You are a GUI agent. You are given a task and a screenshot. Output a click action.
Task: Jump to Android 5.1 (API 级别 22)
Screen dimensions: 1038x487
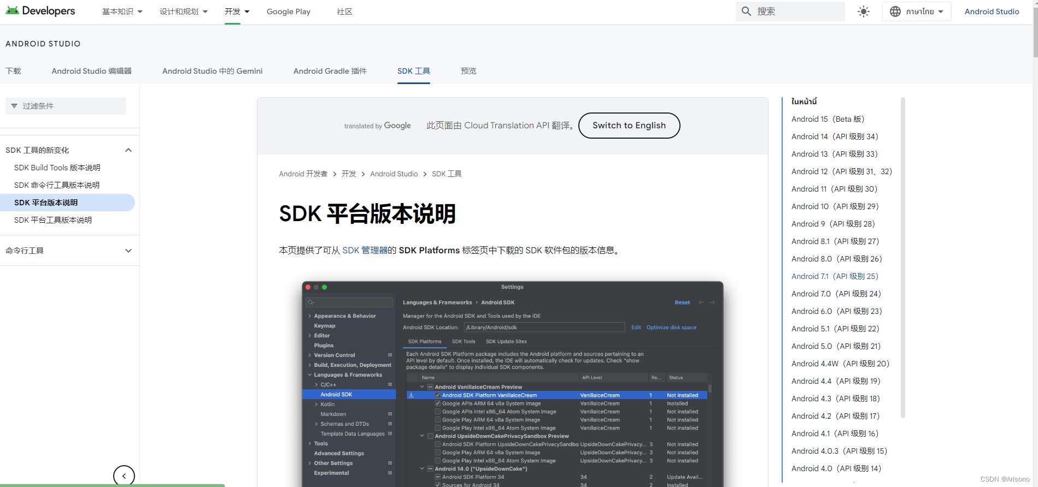point(835,329)
